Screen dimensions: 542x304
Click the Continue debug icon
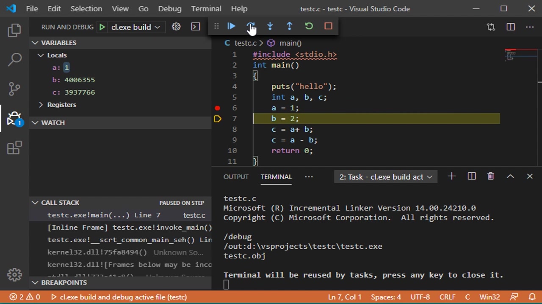click(231, 27)
